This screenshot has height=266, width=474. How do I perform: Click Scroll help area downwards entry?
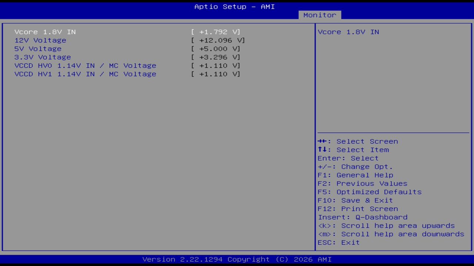point(391,234)
